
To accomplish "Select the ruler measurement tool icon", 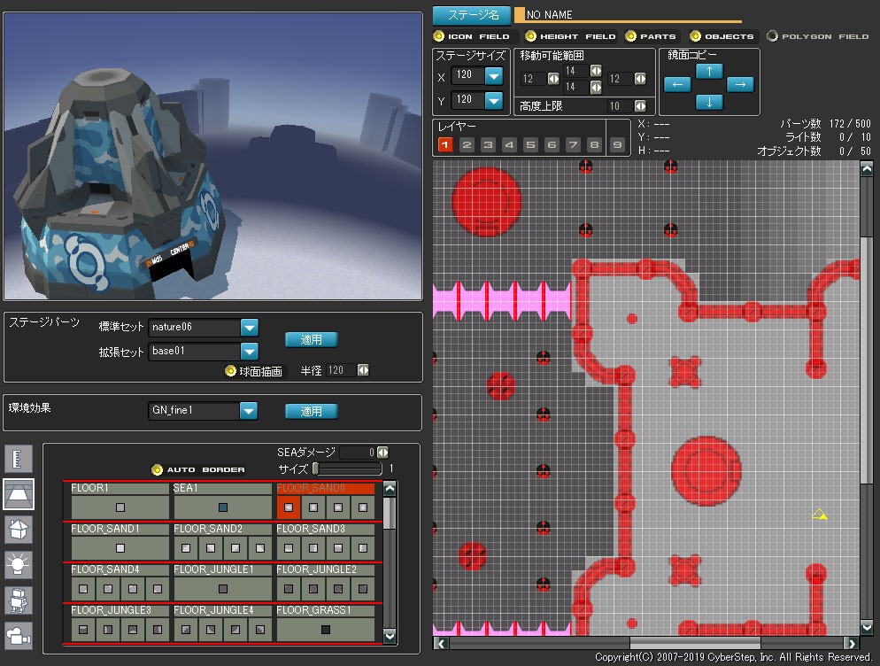I will (x=19, y=458).
